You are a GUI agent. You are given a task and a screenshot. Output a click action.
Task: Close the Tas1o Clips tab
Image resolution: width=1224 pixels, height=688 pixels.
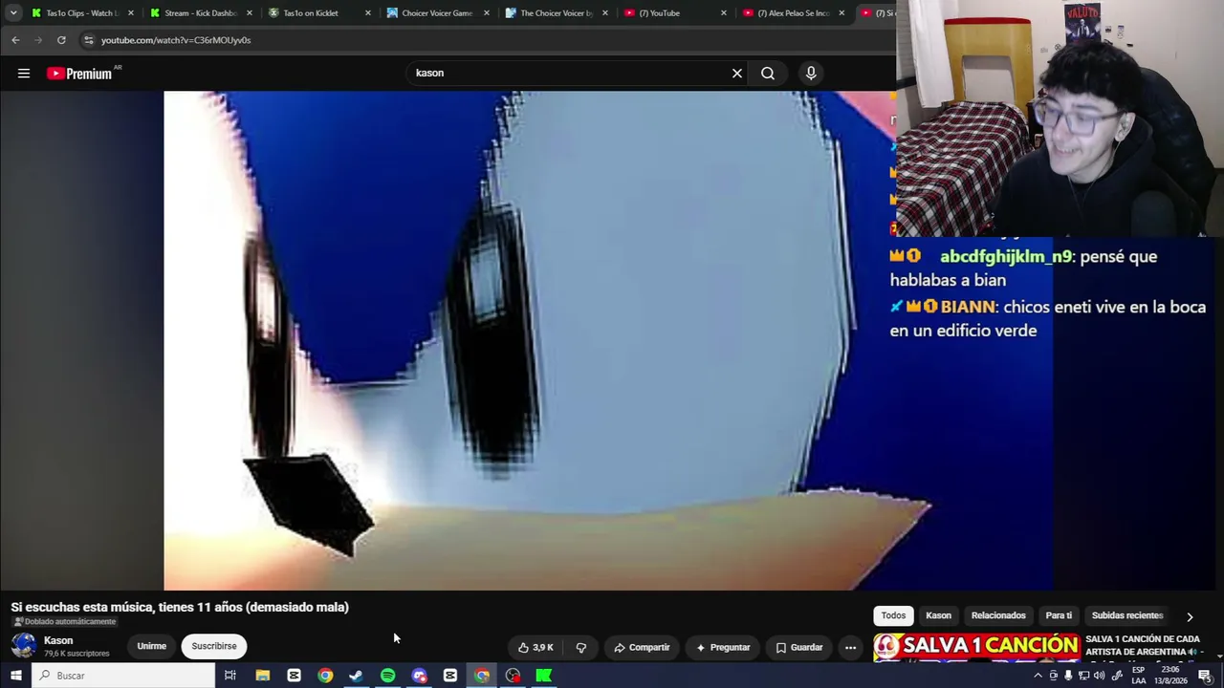click(131, 13)
